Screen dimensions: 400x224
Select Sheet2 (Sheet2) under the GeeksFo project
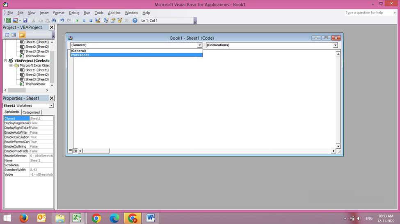click(x=37, y=75)
